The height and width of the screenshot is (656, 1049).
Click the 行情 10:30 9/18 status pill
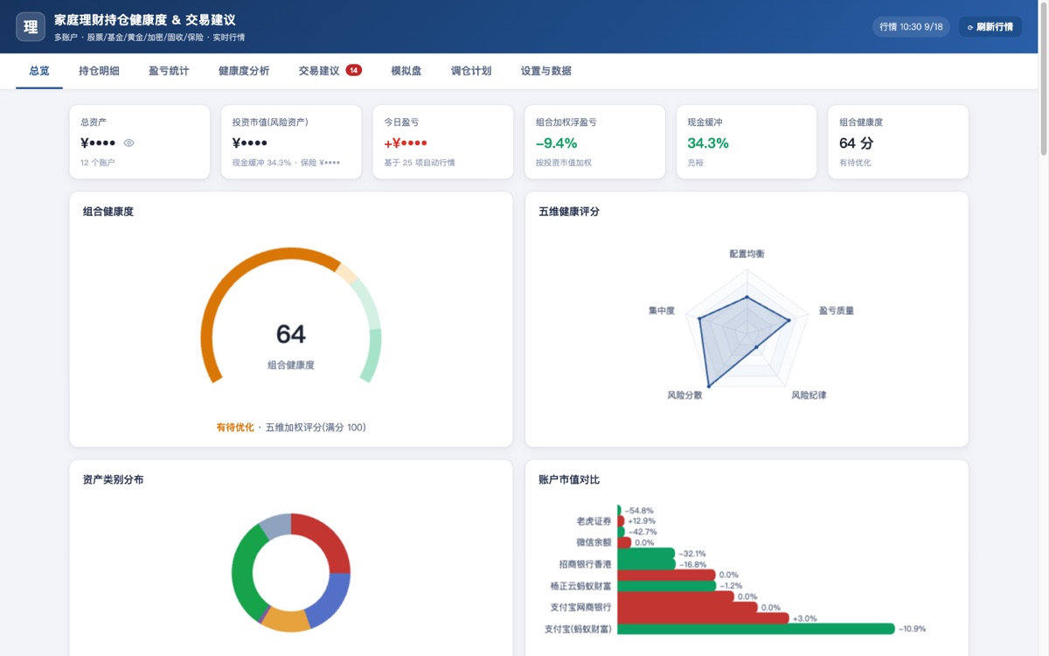[911, 27]
